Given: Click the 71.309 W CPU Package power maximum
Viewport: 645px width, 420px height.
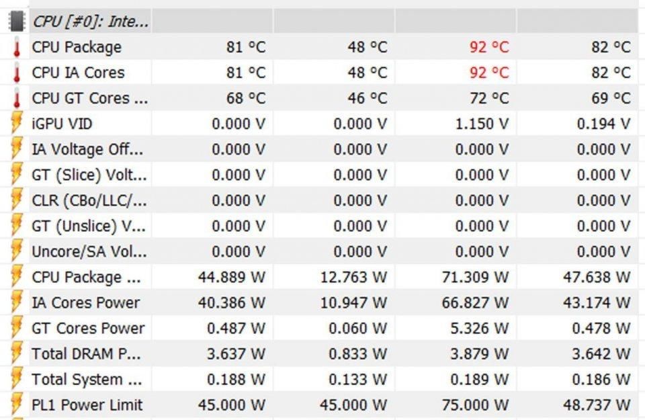Looking at the screenshot, I should click(x=475, y=277).
